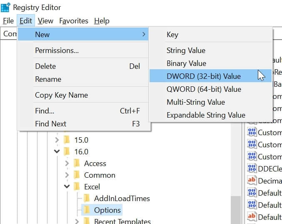Expand the 15.0 registry key

57,140
